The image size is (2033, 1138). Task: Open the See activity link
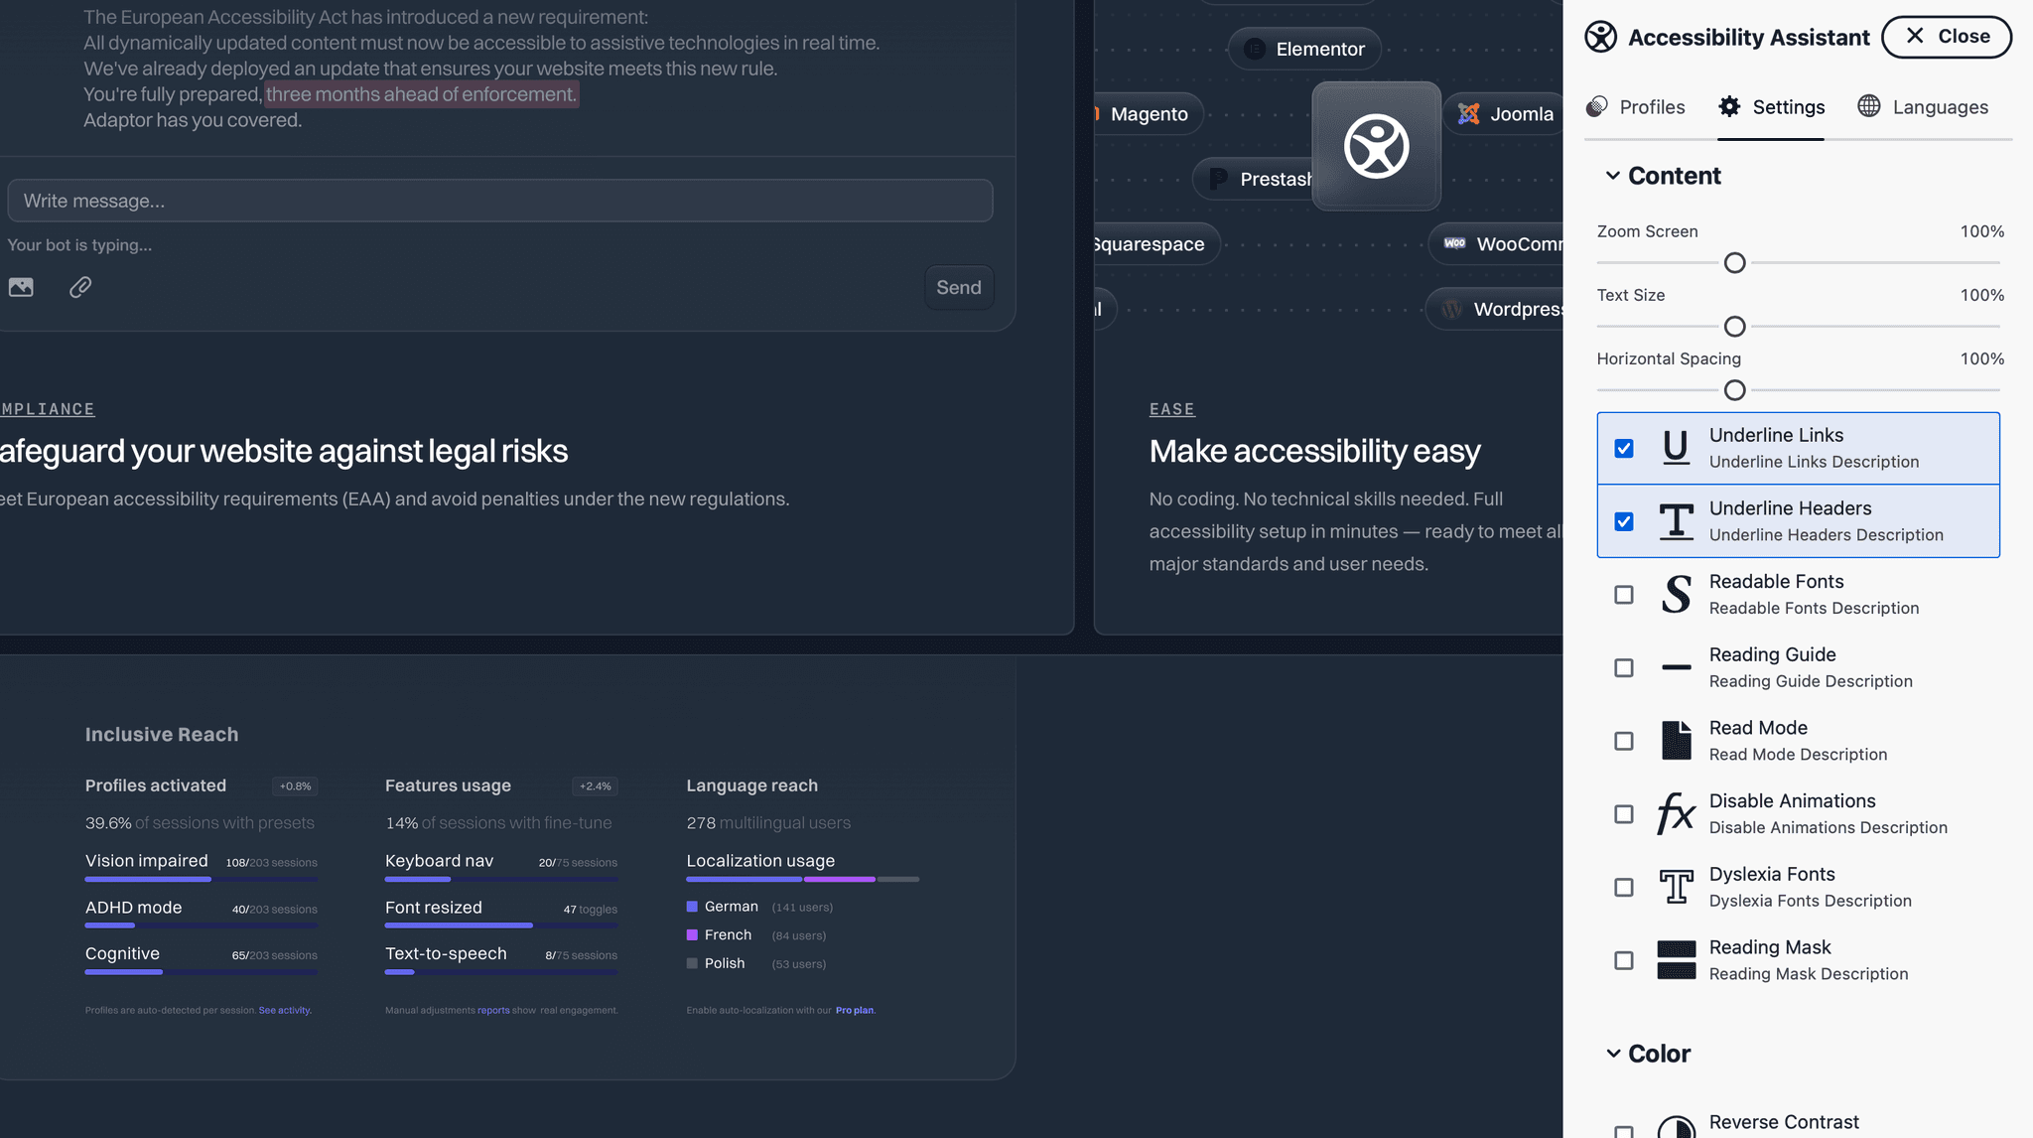click(285, 1010)
